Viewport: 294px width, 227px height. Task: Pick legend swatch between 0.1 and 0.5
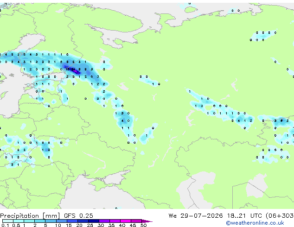click(8, 221)
